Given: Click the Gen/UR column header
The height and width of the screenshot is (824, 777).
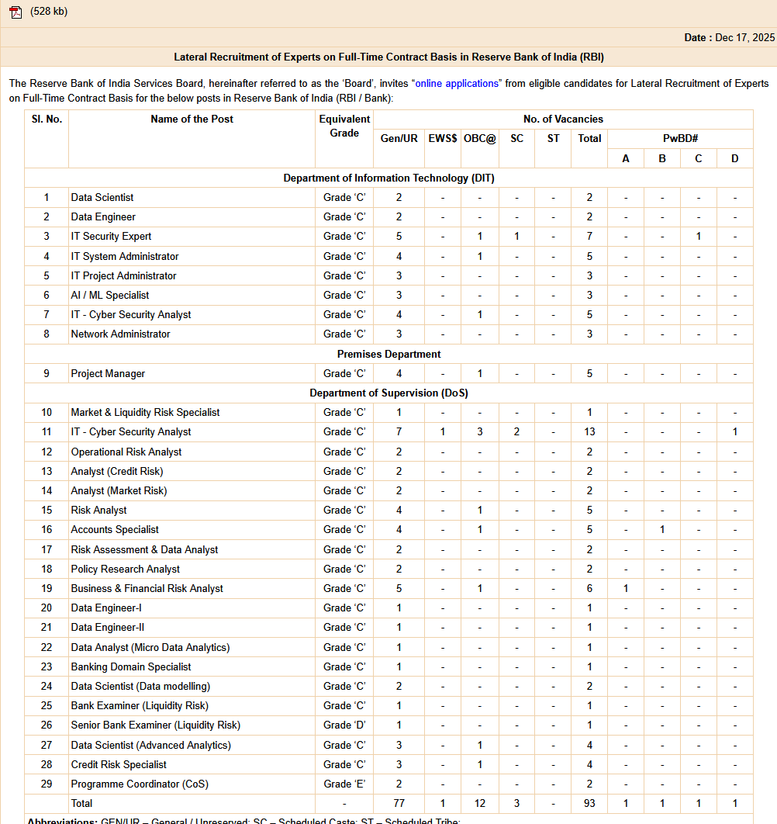Looking at the screenshot, I should (x=399, y=138).
